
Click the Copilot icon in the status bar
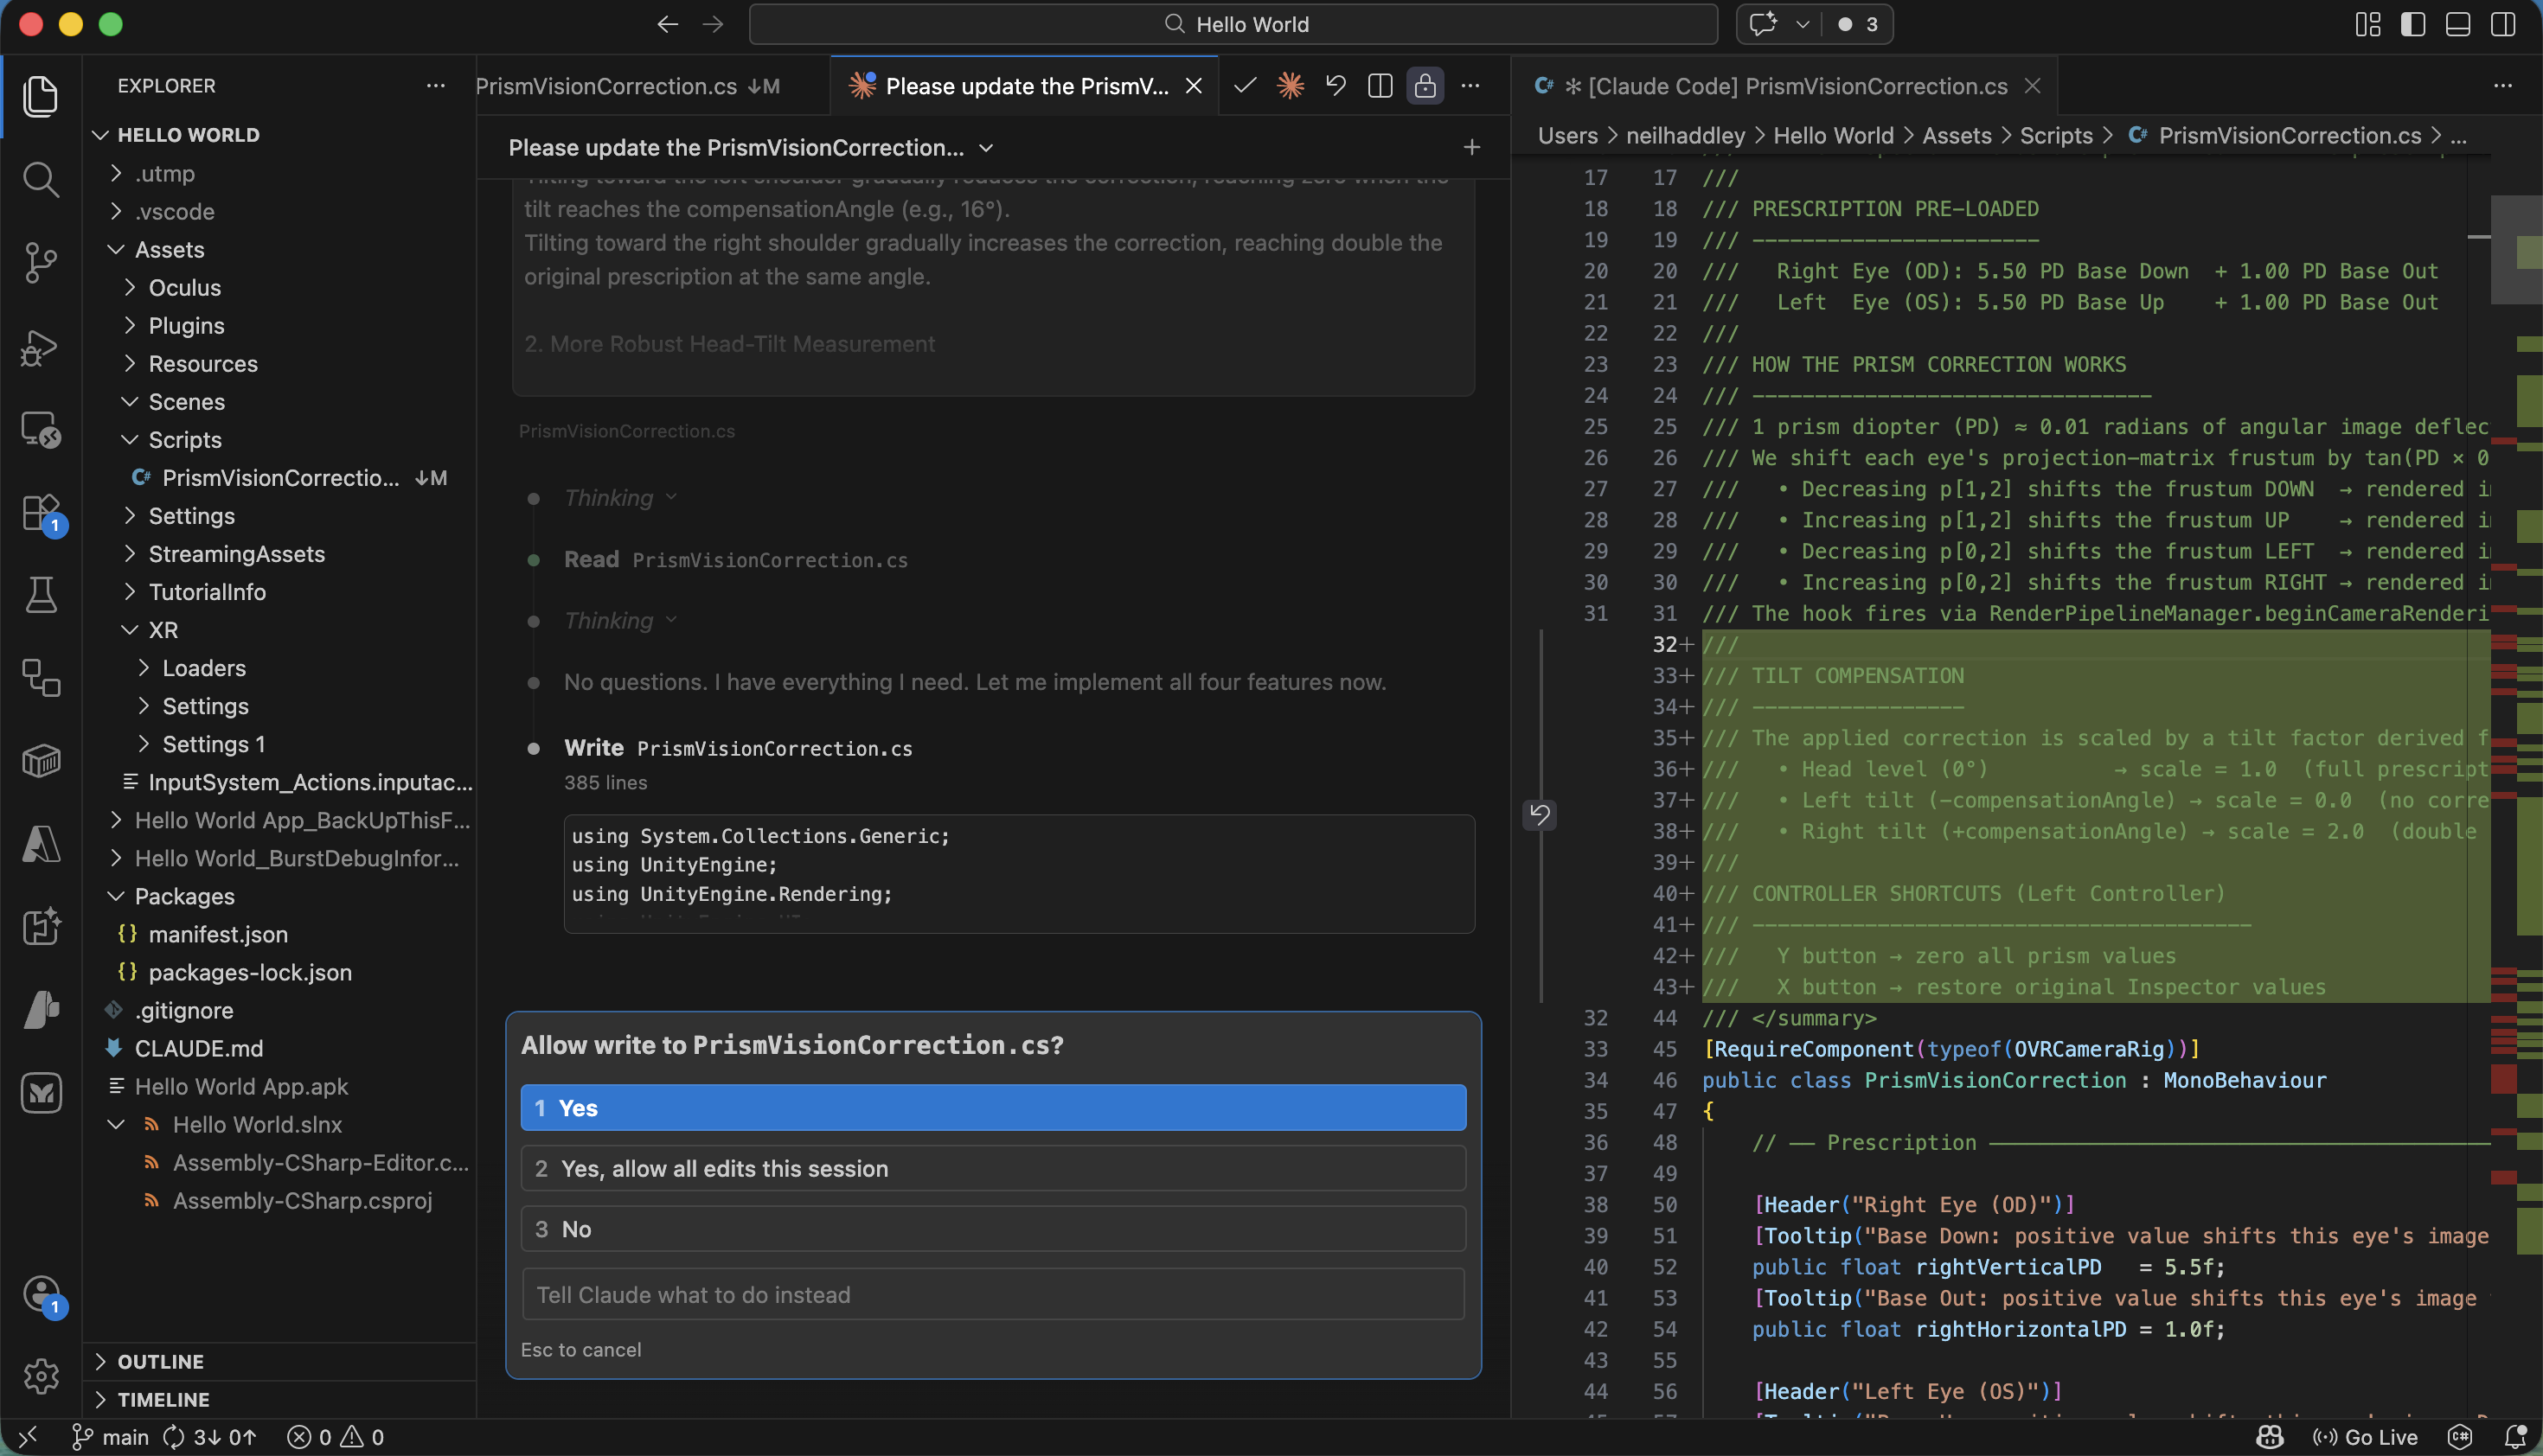coord(2269,1437)
